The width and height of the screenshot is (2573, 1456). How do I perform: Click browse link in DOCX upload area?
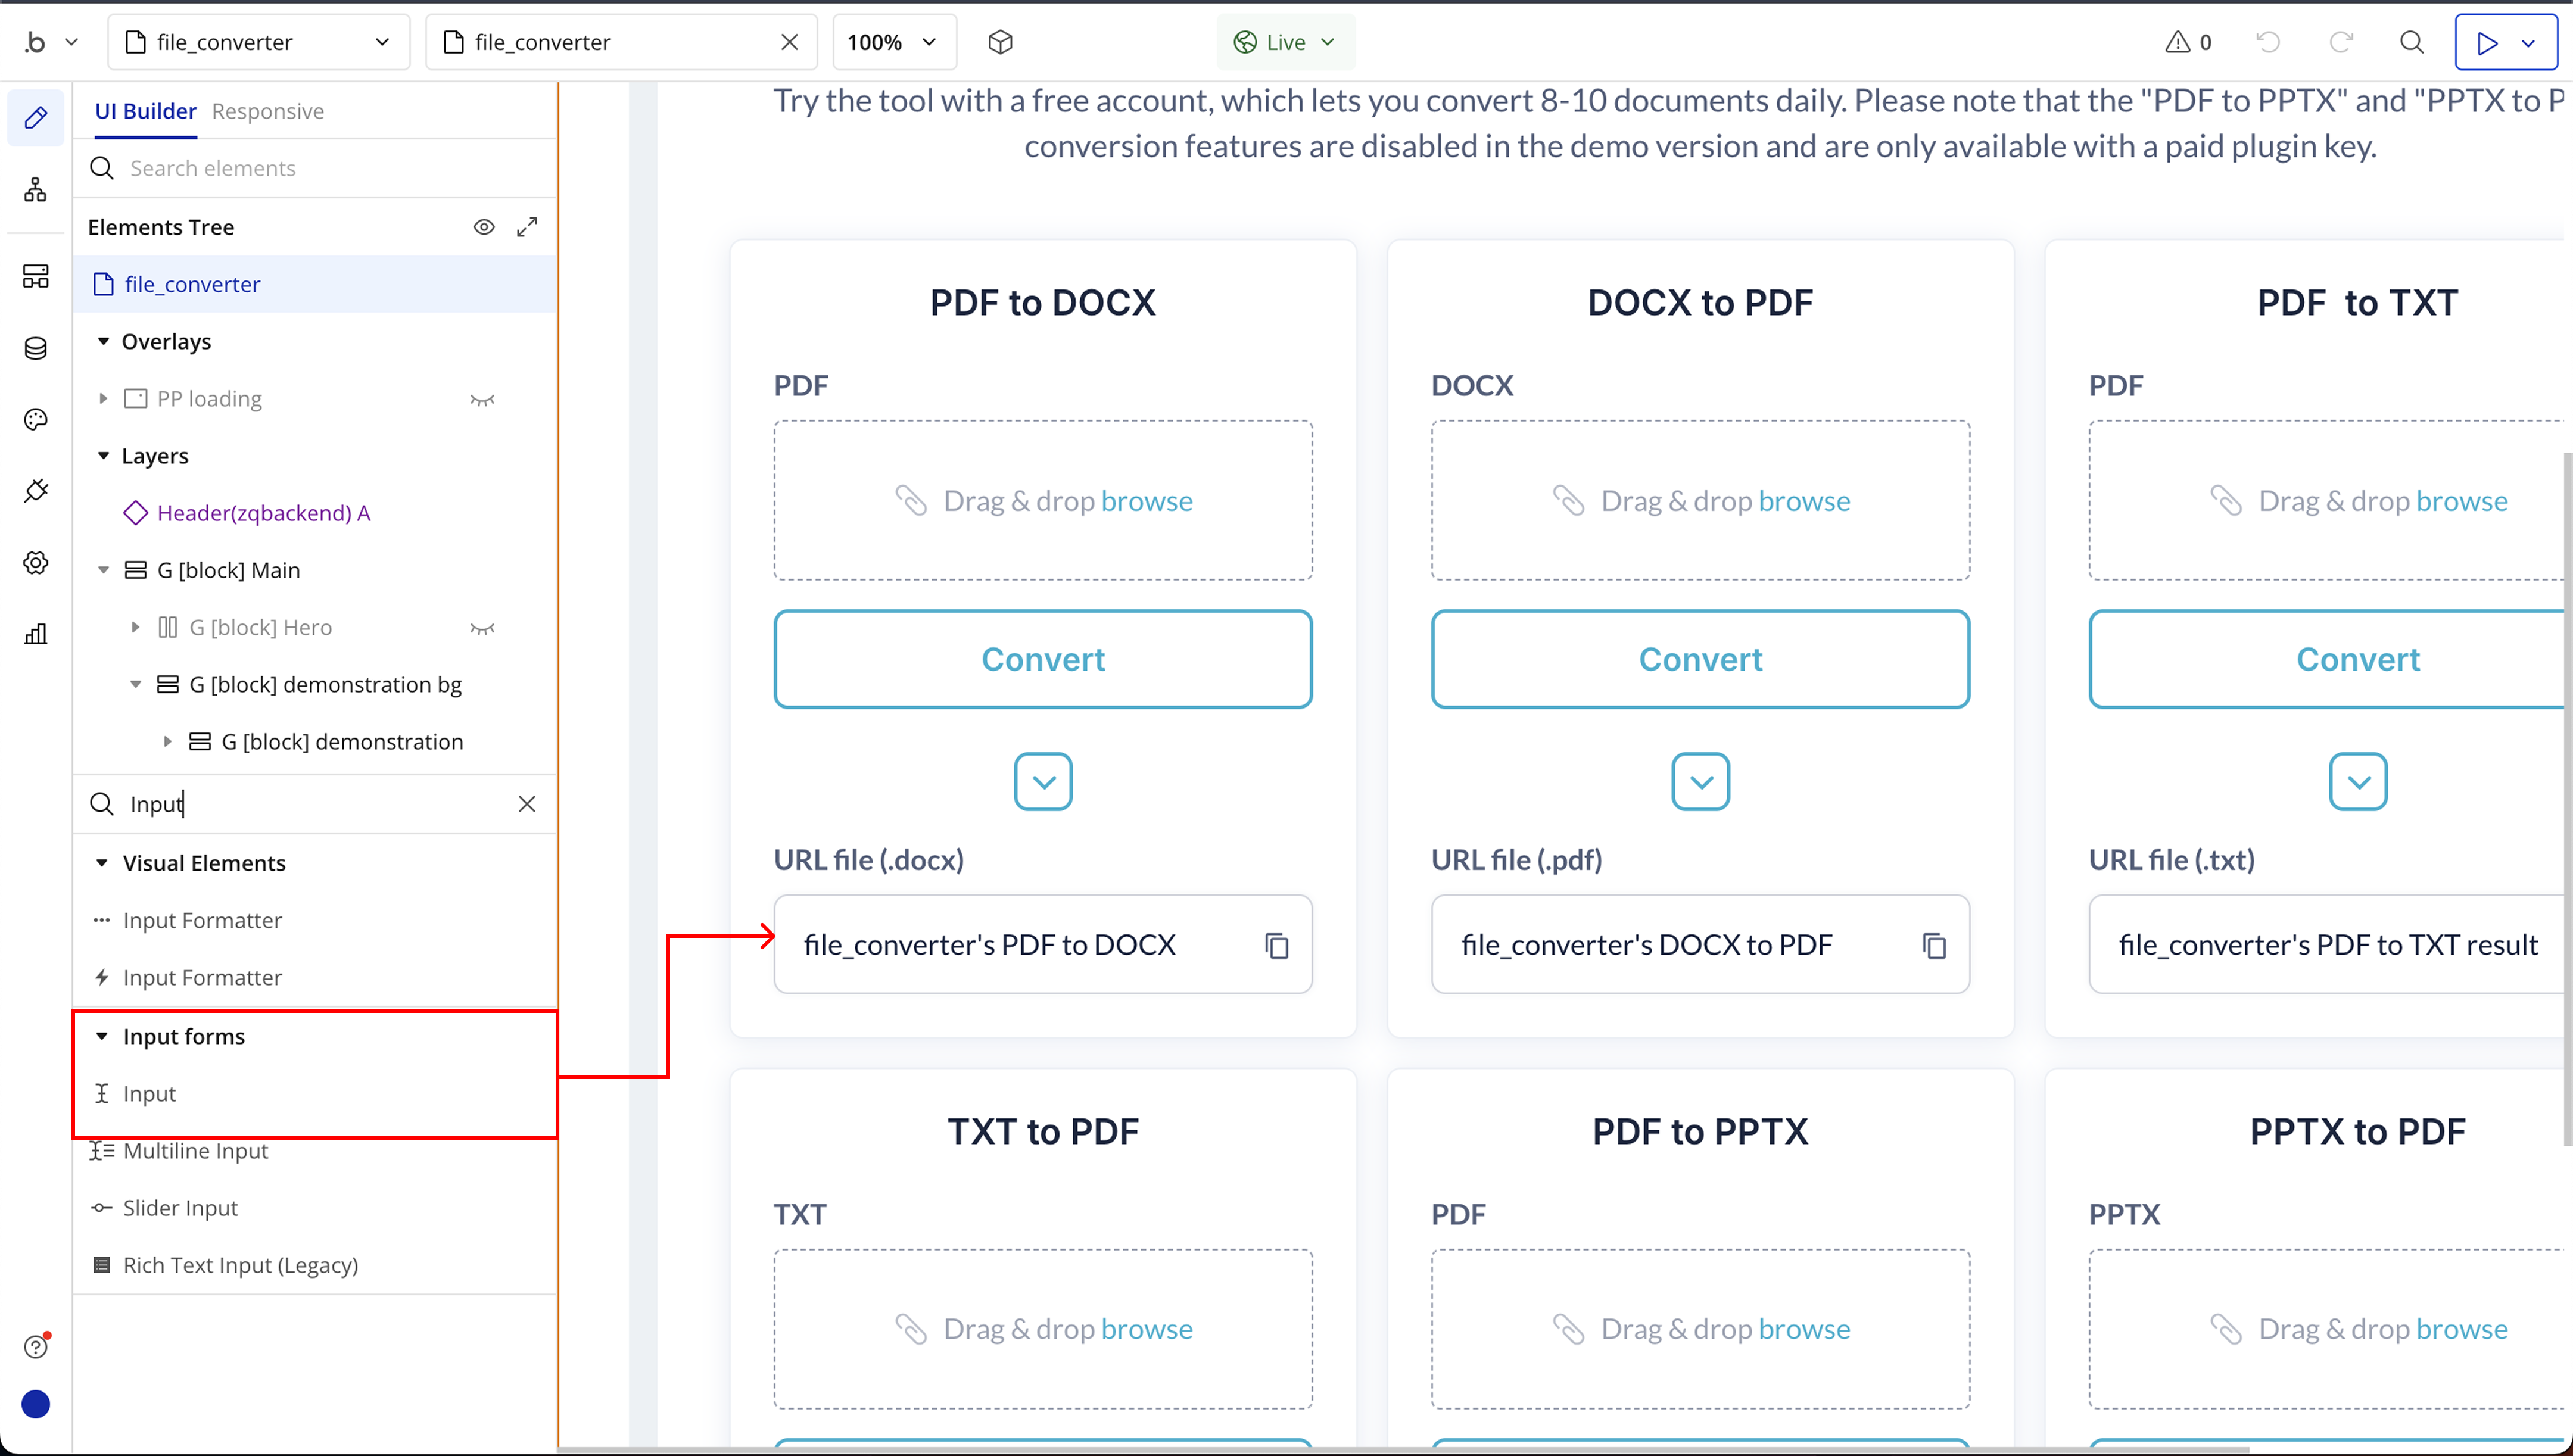(x=1804, y=500)
